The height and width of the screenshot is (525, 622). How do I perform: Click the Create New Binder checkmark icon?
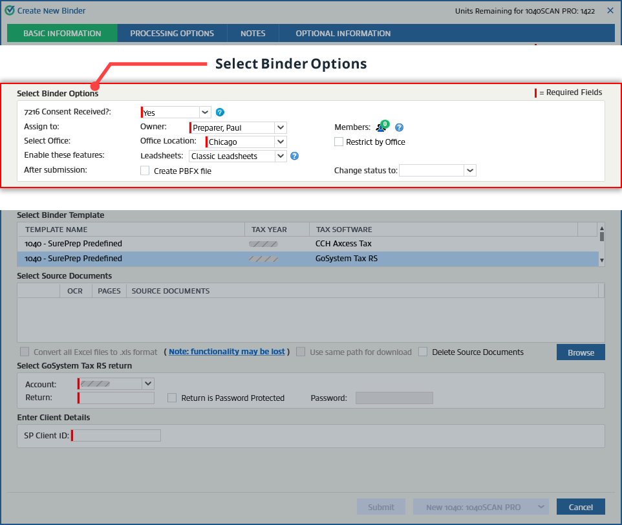[x=9, y=10]
